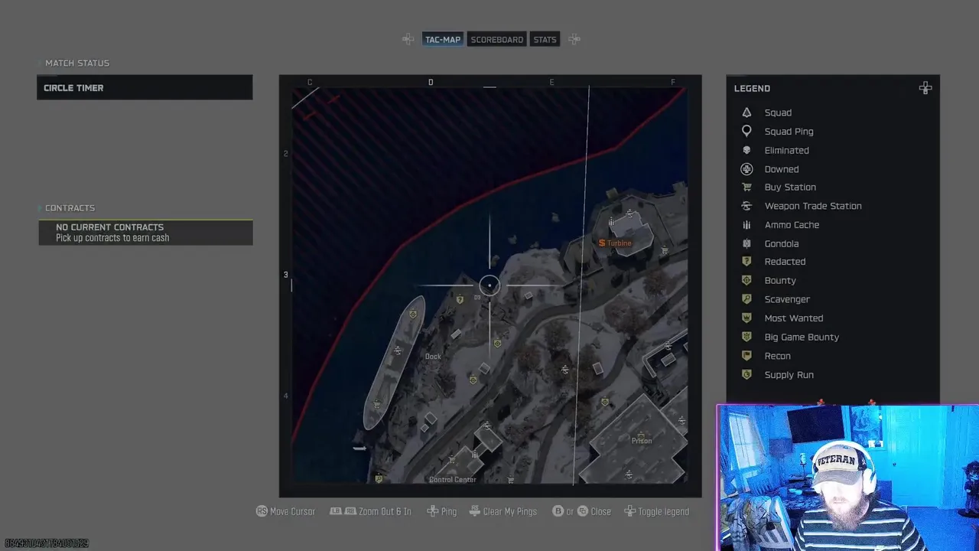Open the SCOREBOARD tab
This screenshot has height=551, width=979.
click(x=496, y=39)
